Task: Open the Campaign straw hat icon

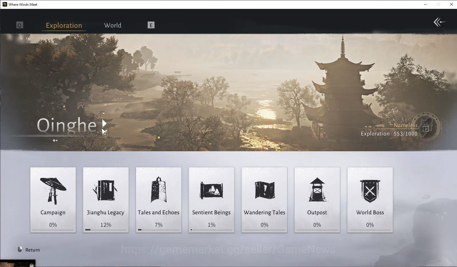Action: coord(53,191)
